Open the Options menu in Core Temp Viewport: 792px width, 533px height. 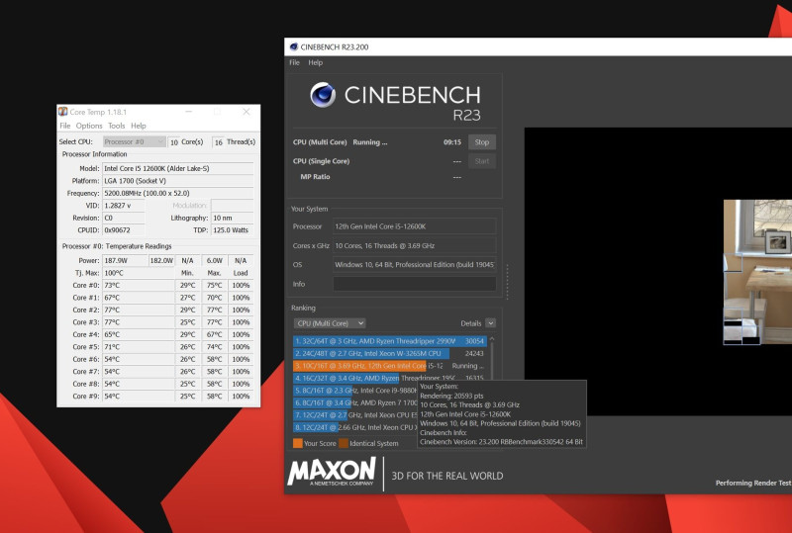[x=89, y=126]
